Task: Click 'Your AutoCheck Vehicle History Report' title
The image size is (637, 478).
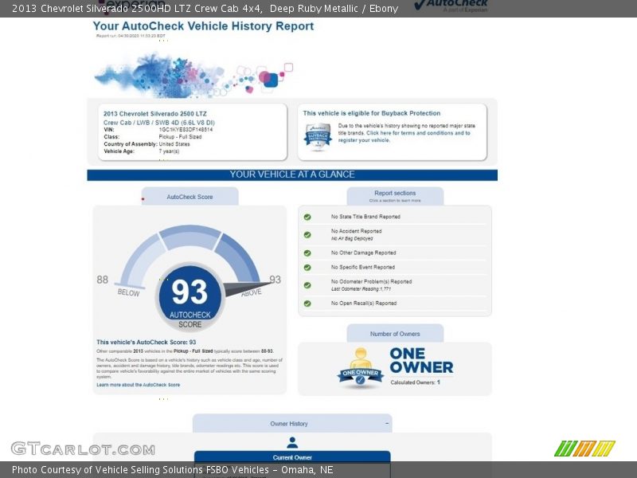Action: (203, 26)
